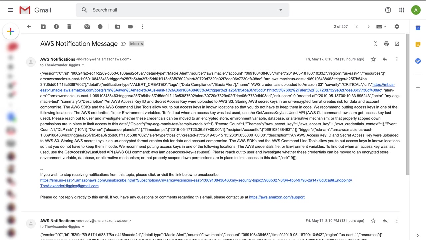Go to the newer conversation
The height and width of the screenshot is (240, 426).
click(357, 27)
